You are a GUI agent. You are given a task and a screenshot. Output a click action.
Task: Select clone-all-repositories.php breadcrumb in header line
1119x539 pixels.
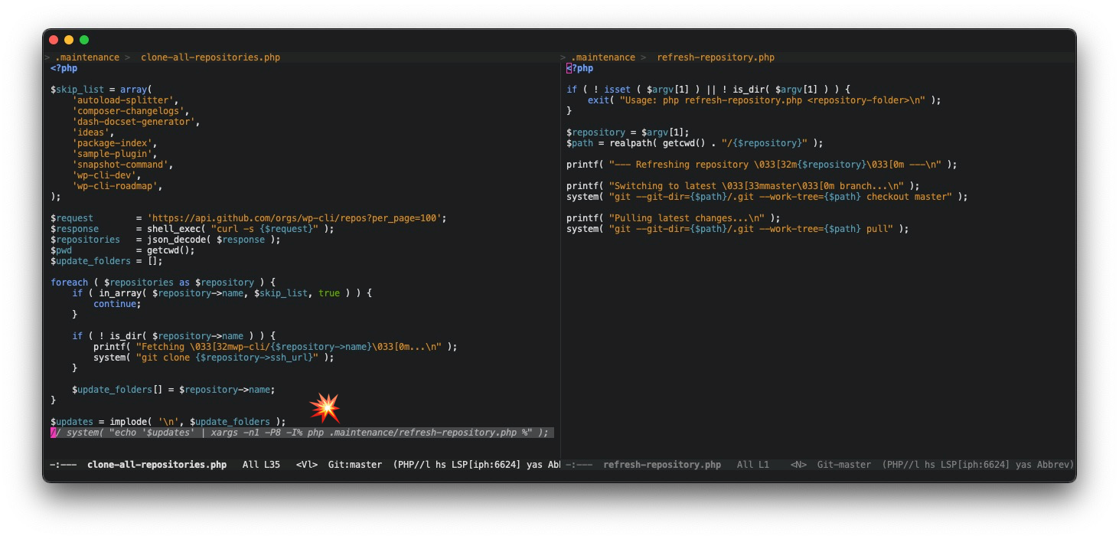click(x=210, y=57)
